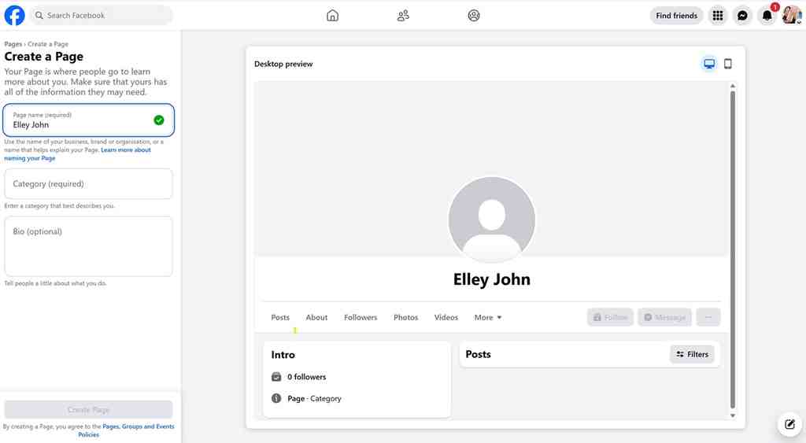
Task: Click the Page · Category text
Action: (314, 398)
